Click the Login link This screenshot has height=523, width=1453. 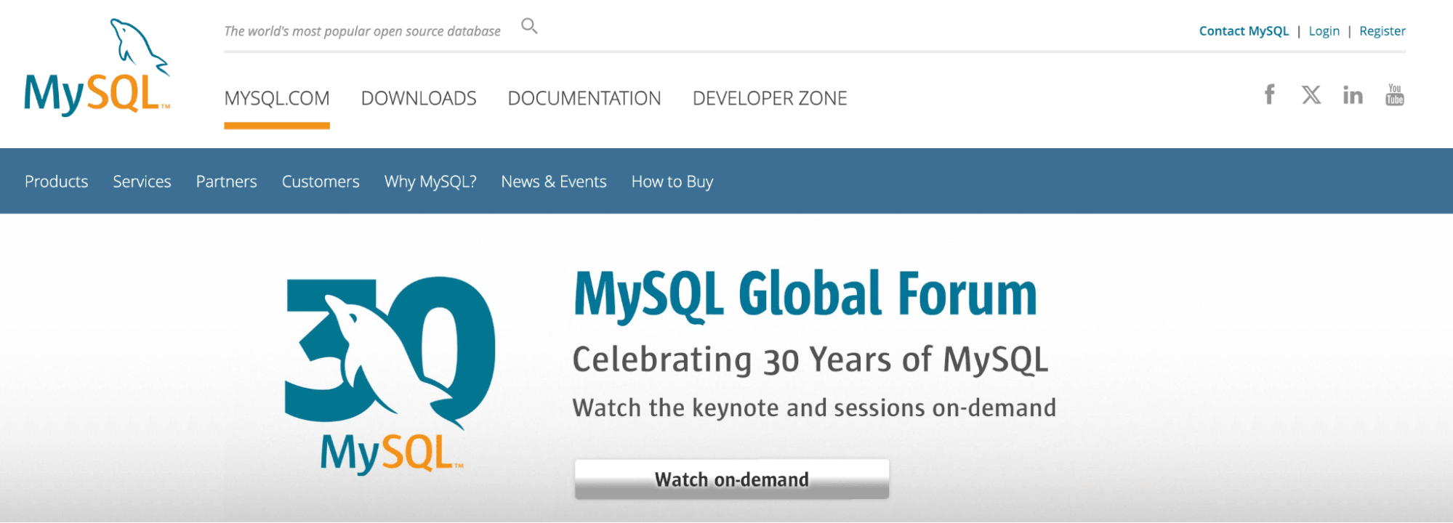(1324, 31)
